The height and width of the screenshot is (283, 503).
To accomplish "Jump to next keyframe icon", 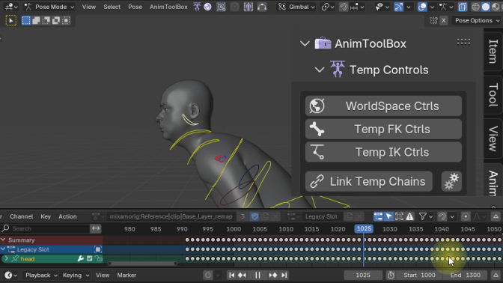I will [273, 275].
